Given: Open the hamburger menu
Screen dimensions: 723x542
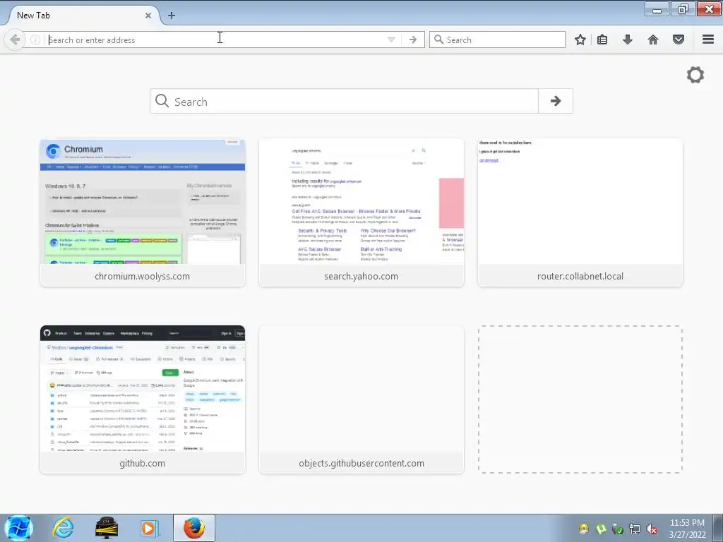Looking at the screenshot, I should 707,40.
